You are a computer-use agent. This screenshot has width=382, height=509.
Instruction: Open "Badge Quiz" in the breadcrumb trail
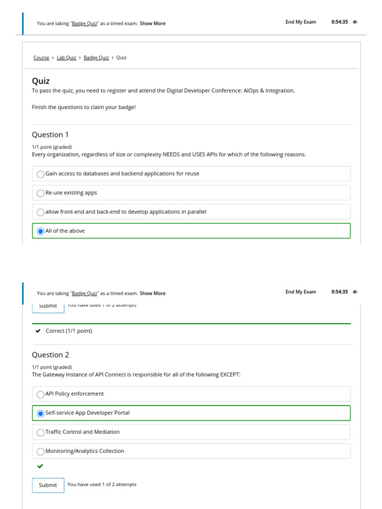coord(96,58)
